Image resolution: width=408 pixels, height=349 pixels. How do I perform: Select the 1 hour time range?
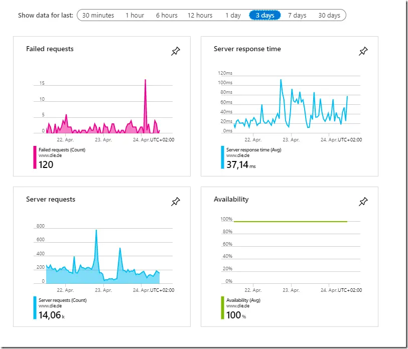click(x=135, y=16)
